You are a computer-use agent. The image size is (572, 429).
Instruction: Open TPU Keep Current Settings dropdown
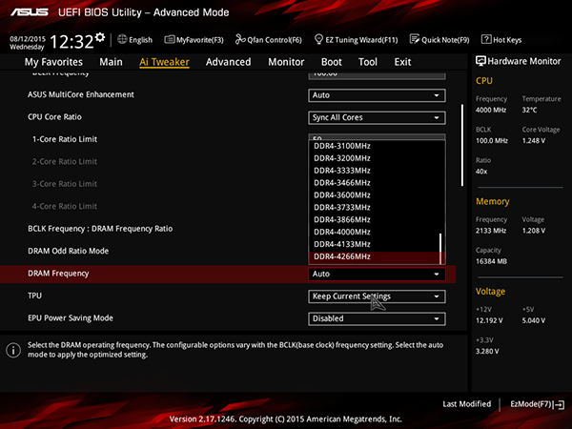pyautogui.click(x=377, y=296)
